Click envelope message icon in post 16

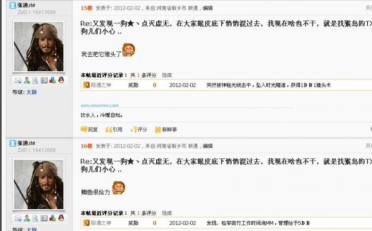pyautogui.click(x=18, y=218)
